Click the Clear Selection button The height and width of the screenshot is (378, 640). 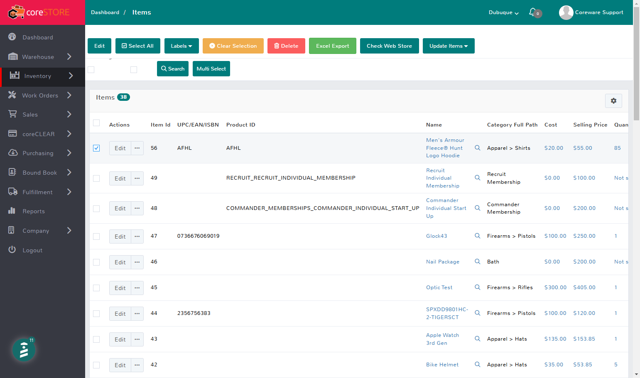(233, 46)
